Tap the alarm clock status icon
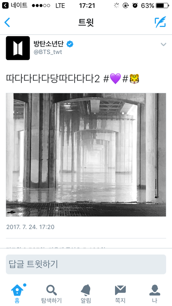 [x=135, y=5]
